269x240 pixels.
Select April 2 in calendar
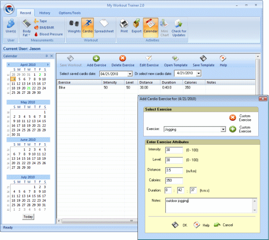pyautogui.click(x=40, y=75)
